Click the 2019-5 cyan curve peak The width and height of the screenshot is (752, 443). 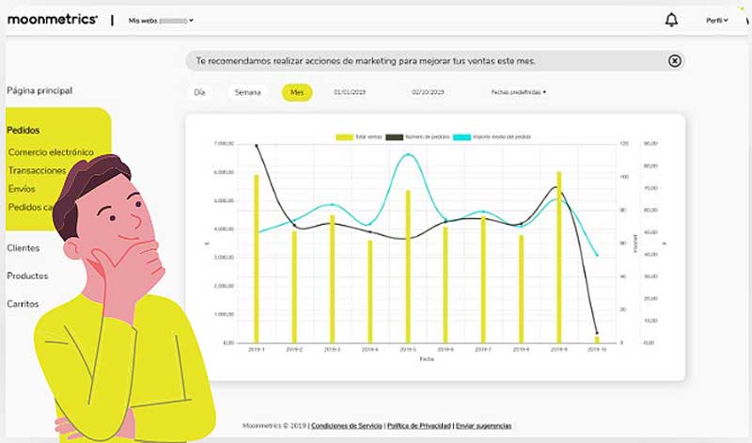(x=409, y=154)
